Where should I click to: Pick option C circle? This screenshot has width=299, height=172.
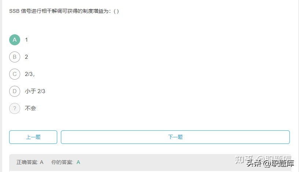pos(15,74)
